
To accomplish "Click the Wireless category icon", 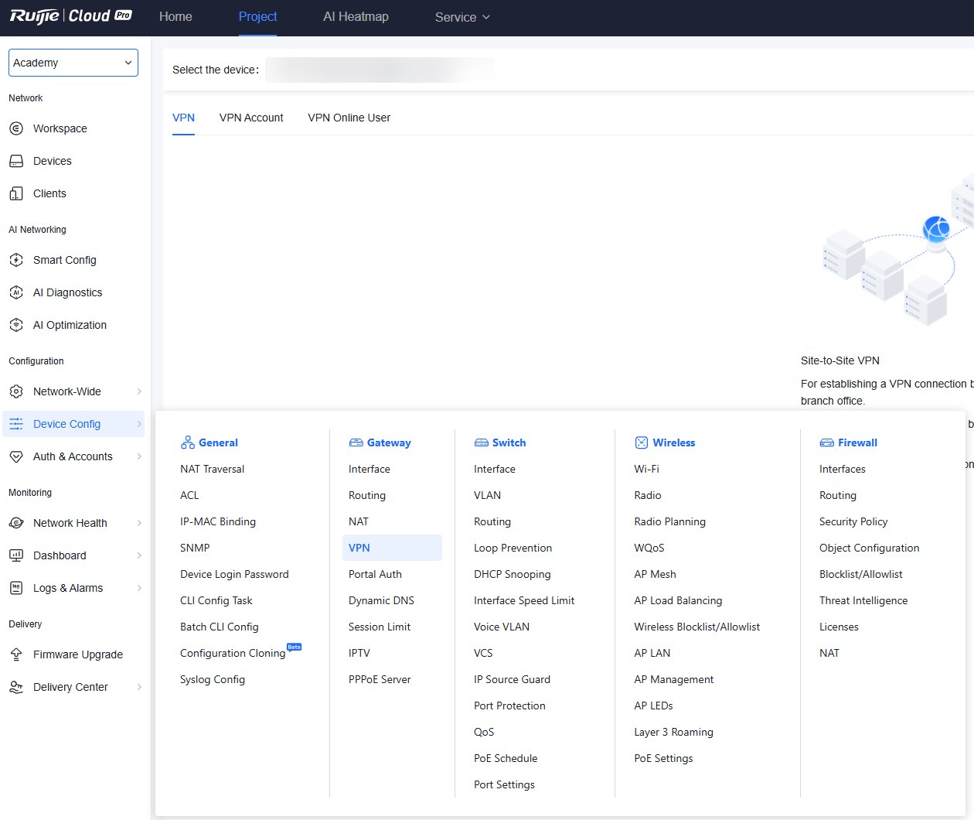I will pyautogui.click(x=641, y=442).
